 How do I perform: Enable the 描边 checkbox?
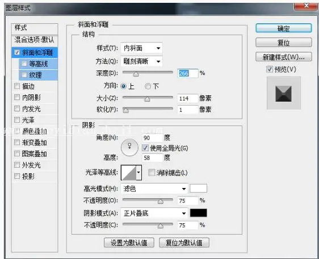pos(17,86)
